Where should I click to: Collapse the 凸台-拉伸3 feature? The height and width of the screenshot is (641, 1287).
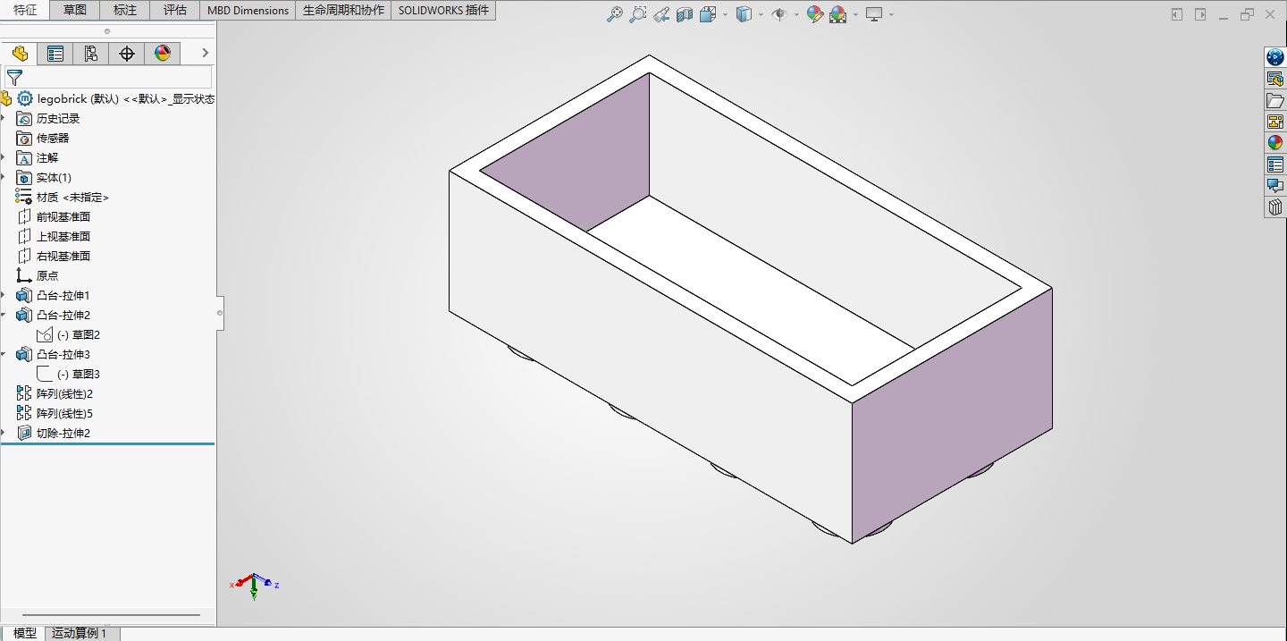click(x=4, y=355)
